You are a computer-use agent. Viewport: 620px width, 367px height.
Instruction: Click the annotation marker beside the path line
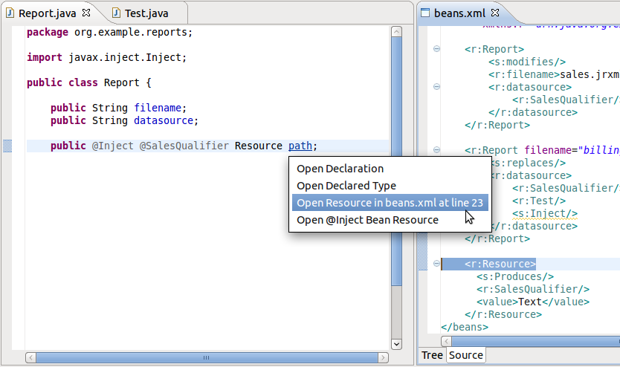pyautogui.click(x=7, y=146)
